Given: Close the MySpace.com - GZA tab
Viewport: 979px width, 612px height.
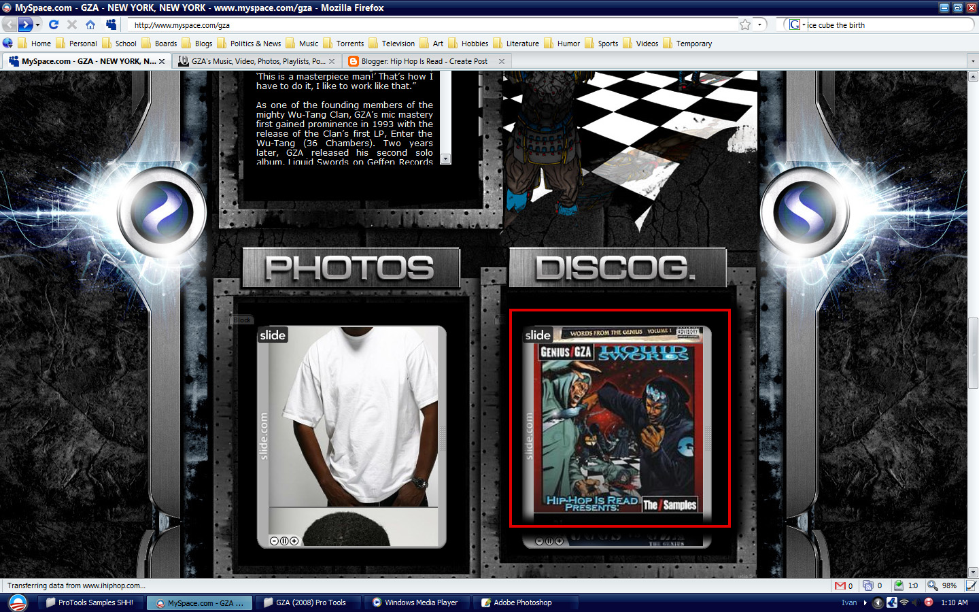Looking at the screenshot, I should tap(162, 61).
